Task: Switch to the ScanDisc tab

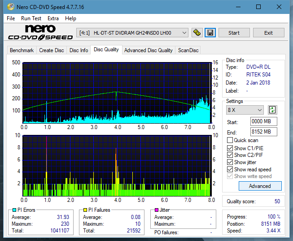Action: pos(188,50)
